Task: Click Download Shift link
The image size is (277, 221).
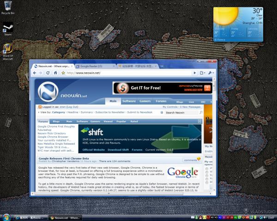Action: [118, 150]
